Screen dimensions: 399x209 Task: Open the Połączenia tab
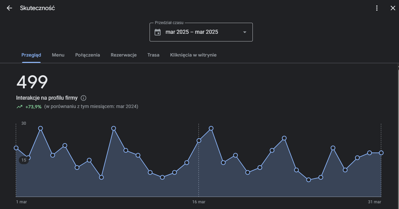tap(88, 55)
